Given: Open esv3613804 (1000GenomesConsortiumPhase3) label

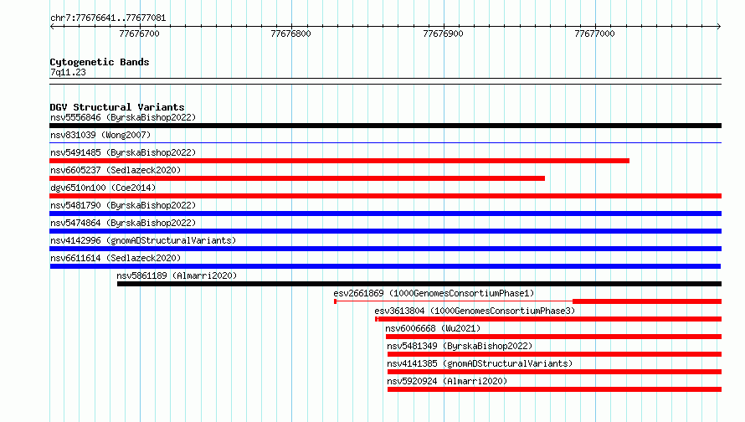Looking at the screenshot, I should [x=475, y=311].
